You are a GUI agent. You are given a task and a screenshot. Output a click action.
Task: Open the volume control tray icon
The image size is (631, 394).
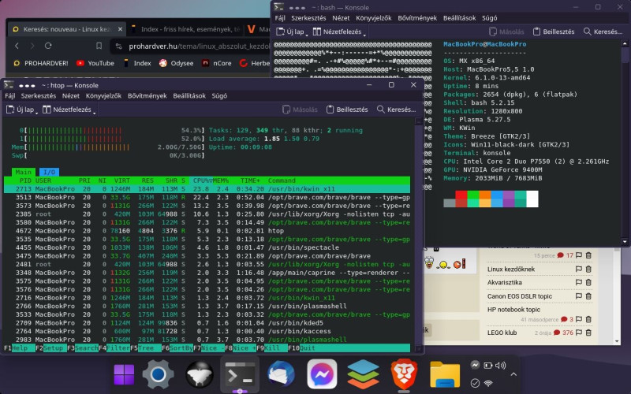[500, 366]
